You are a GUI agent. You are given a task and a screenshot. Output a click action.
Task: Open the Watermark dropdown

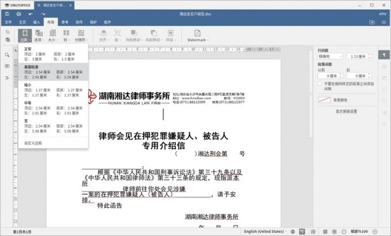[198, 36]
